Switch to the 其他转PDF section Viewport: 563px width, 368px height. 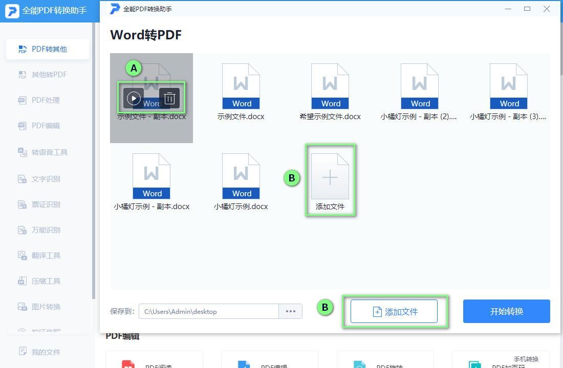pos(47,74)
